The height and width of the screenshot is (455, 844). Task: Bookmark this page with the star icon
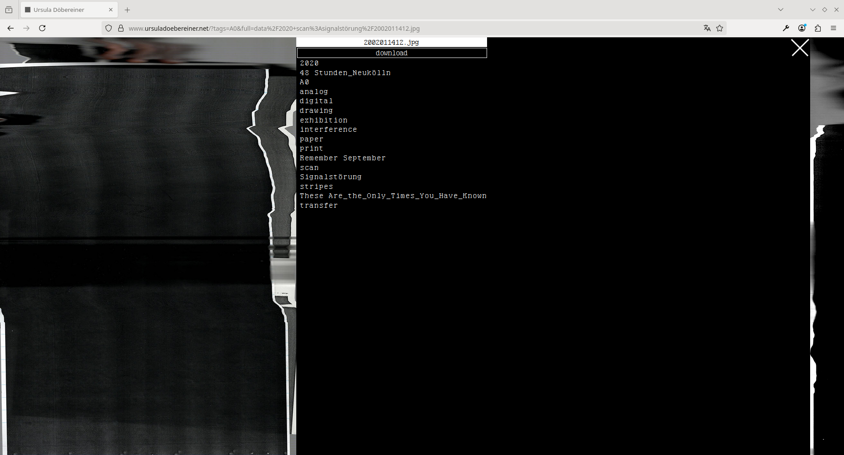click(720, 28)
